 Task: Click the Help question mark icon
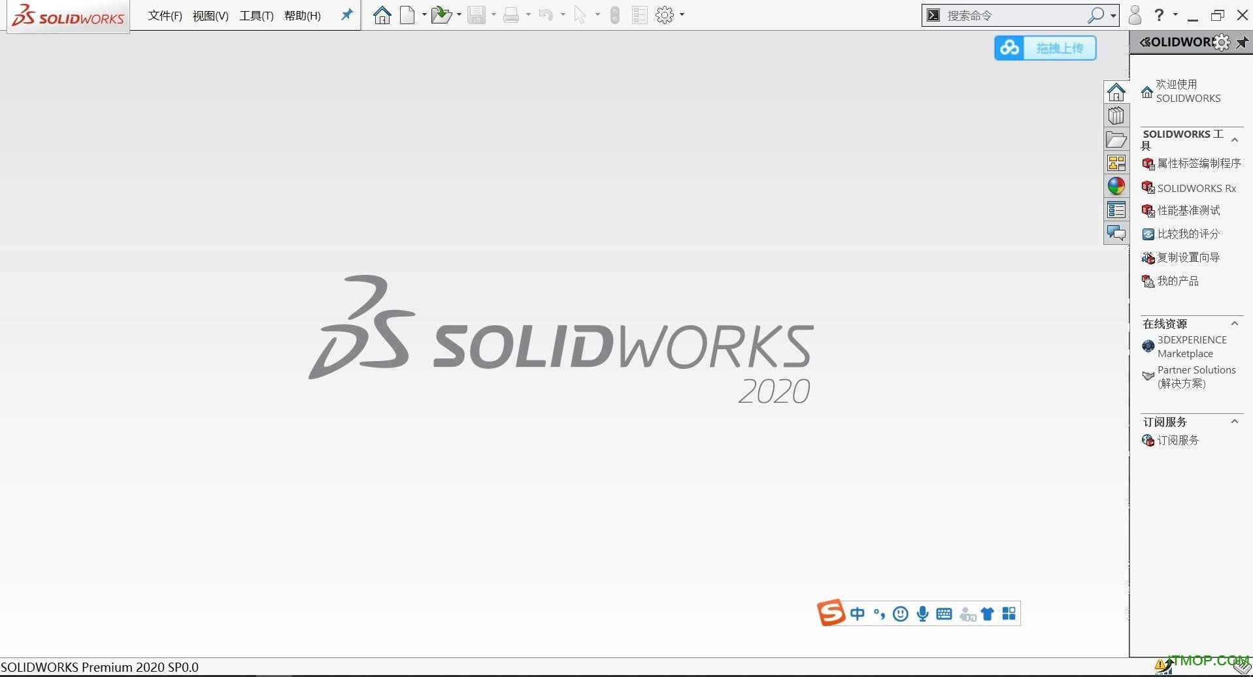1159,14
